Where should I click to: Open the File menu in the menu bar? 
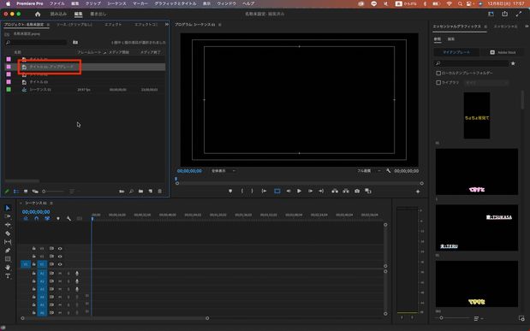[x=57, y=3]
